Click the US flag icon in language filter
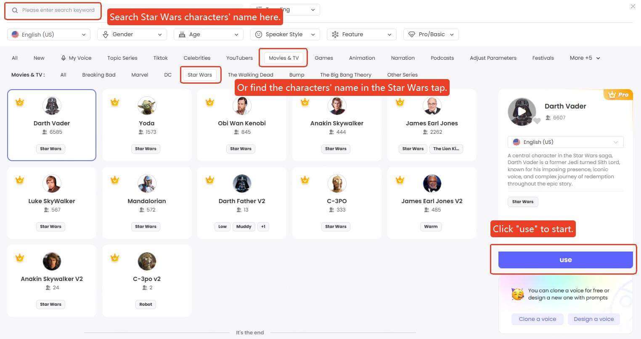Image resolution: width=641 pixels, height=339 pixels. [x=15, y=34]
